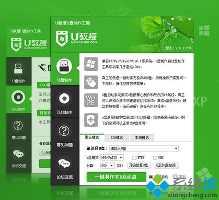Enable the NTFS checkbox
The height and width of the screenshot is (200, 219).
coord(134,158)
